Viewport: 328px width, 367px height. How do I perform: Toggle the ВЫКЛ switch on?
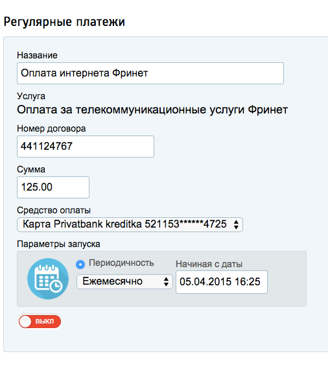(40, 322)
